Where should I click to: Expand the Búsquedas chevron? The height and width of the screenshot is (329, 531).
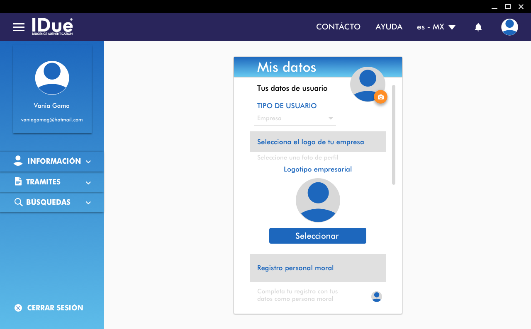tap(88, 203)
